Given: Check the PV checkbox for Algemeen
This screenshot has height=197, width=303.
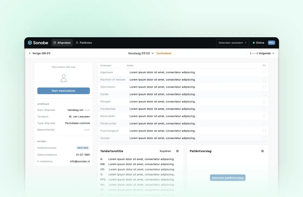Looking at the screenshot, I should (264, 72).
